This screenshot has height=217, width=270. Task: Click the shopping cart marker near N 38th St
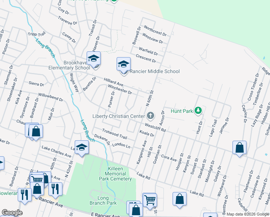[37, 179]
